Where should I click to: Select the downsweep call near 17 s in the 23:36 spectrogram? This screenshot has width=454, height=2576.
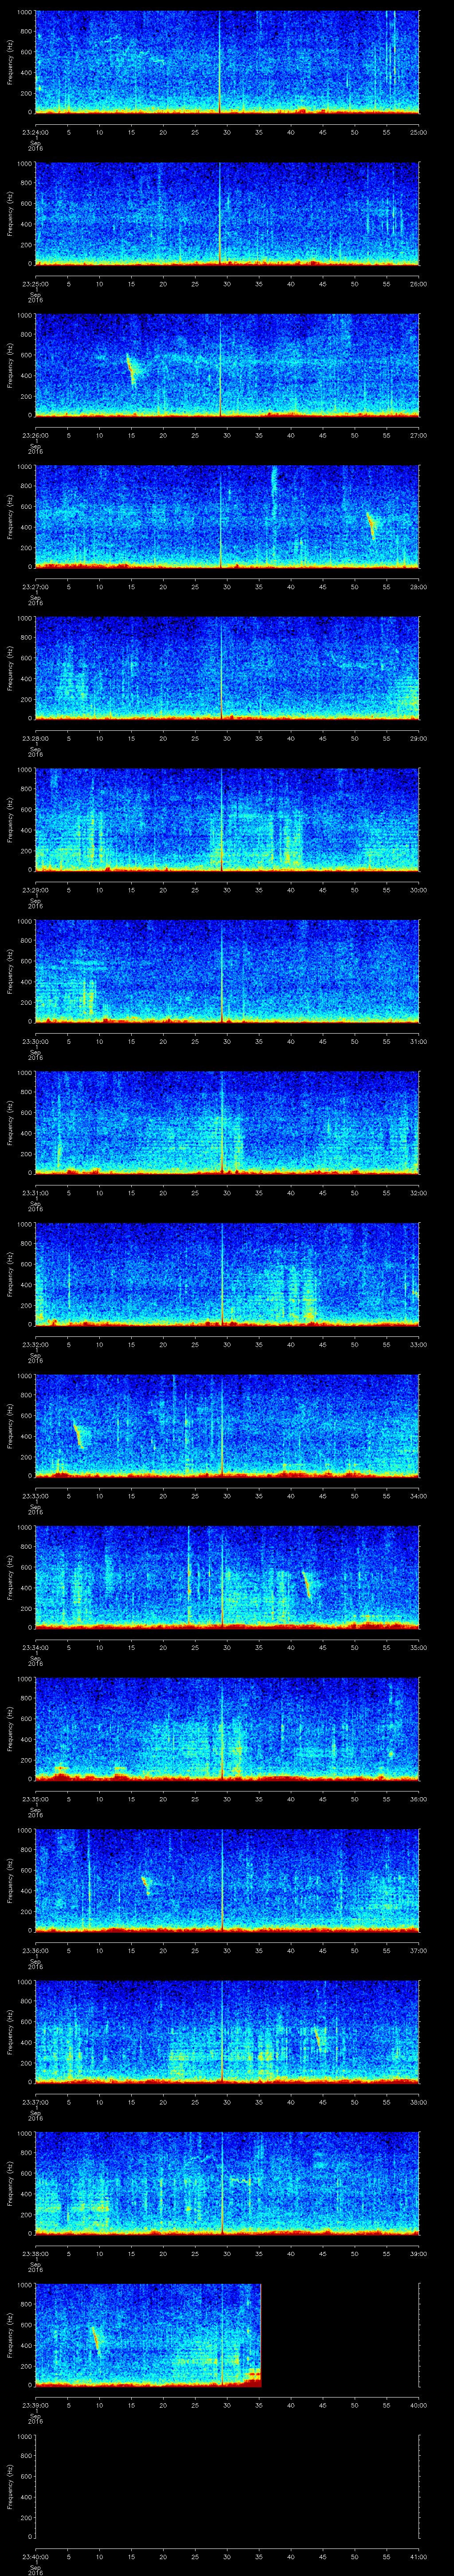(x=146, y=1885)
